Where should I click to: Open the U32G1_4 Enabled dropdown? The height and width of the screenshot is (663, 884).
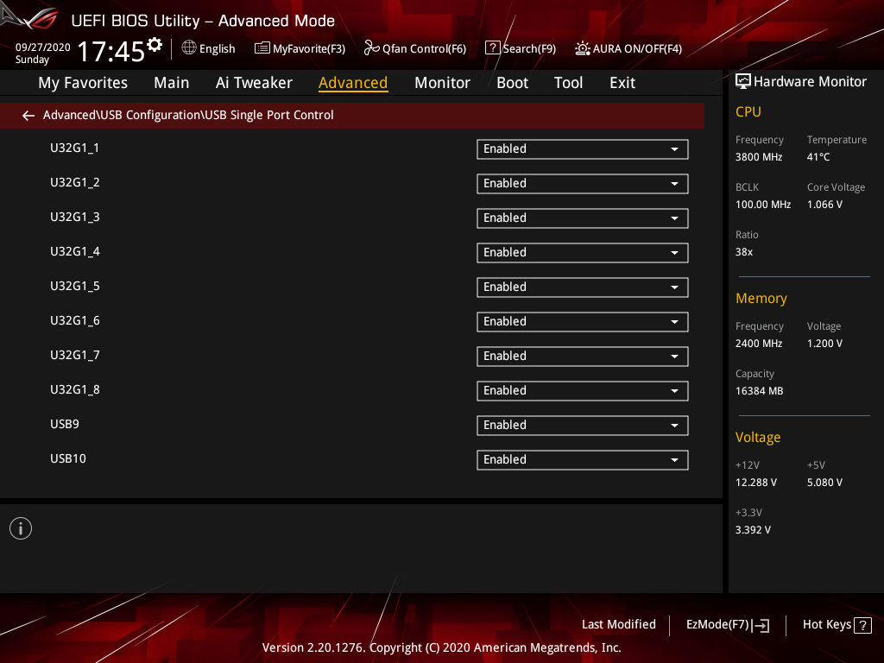point(583,253)
